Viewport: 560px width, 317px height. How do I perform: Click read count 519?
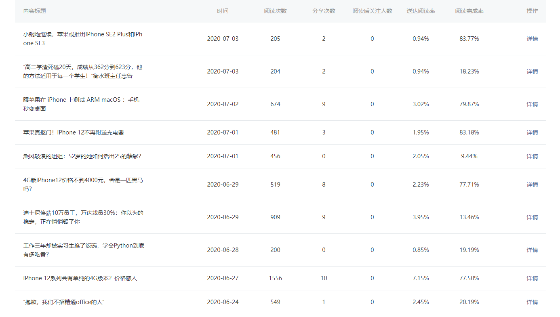point(276,185)
